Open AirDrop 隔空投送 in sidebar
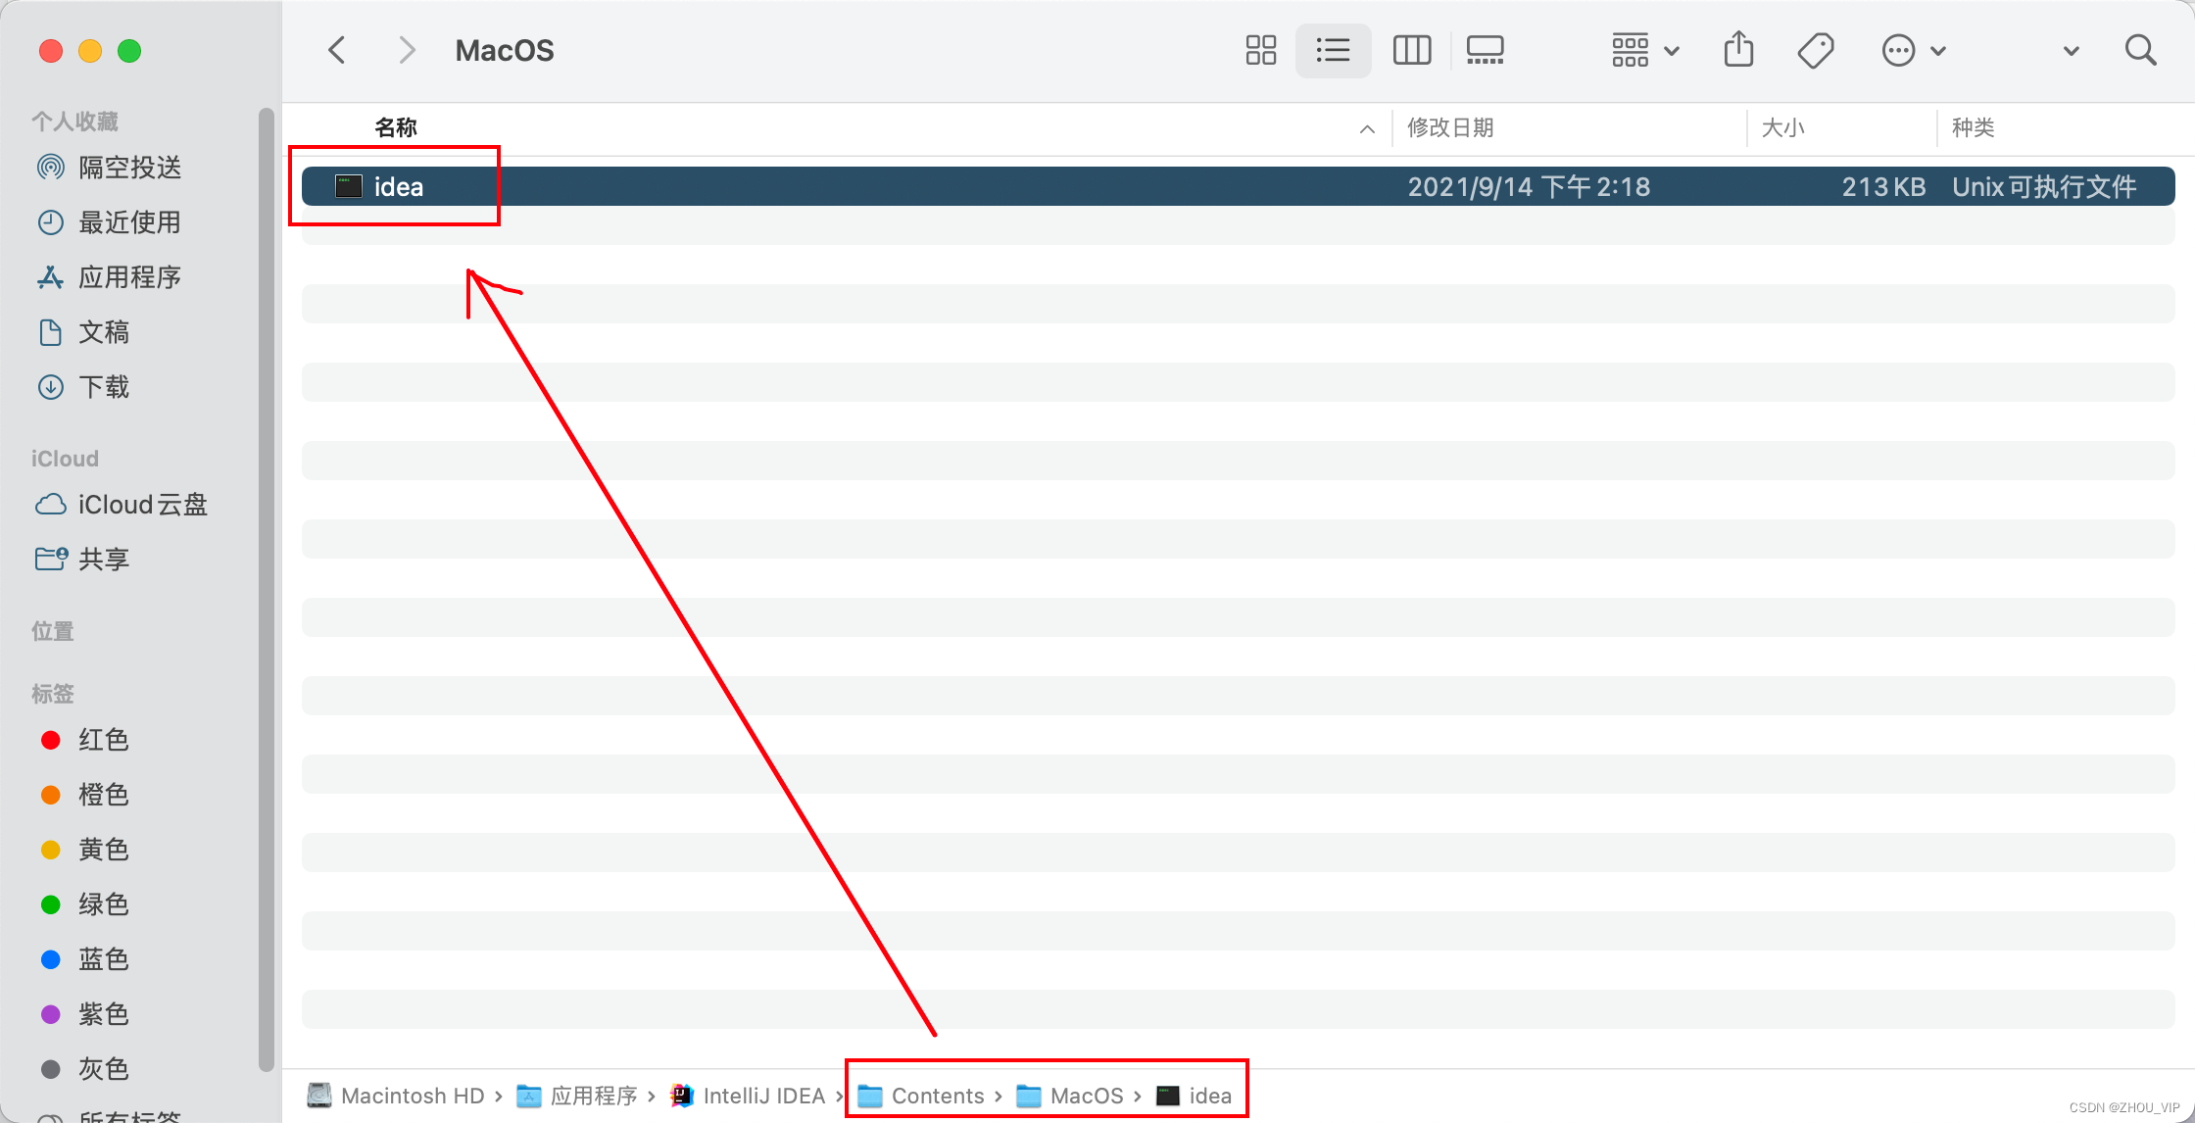The height and width of the screenshot is (1123, 2195). pos(129,168)
